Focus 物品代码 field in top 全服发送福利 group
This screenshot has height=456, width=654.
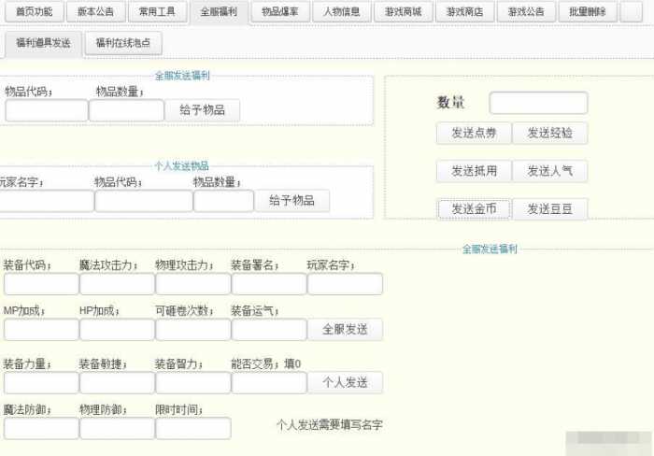point(47,110)
